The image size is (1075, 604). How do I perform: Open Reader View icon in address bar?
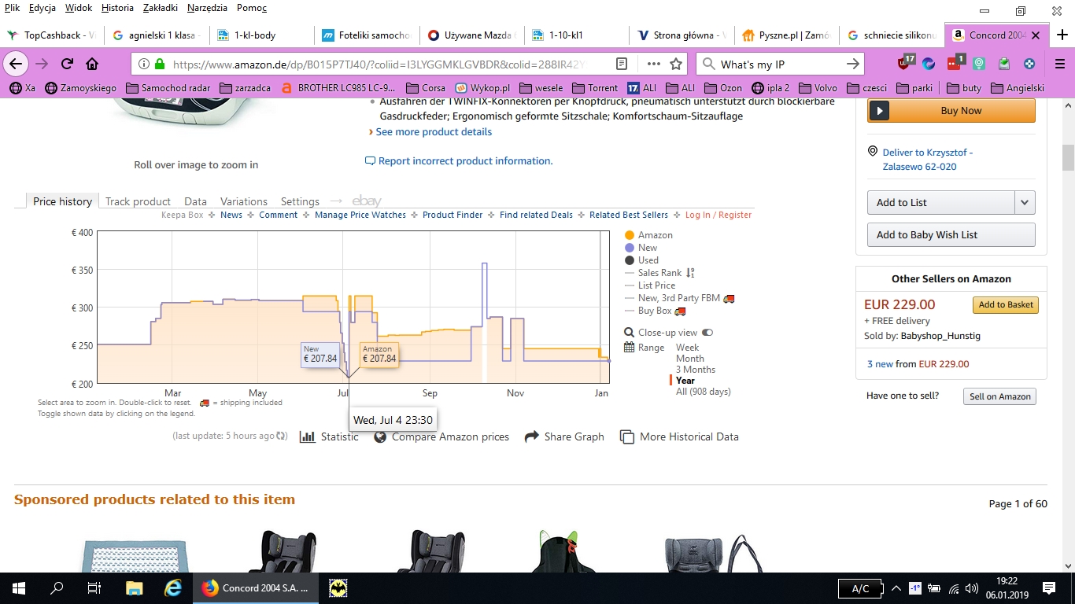tap(622, 64)
